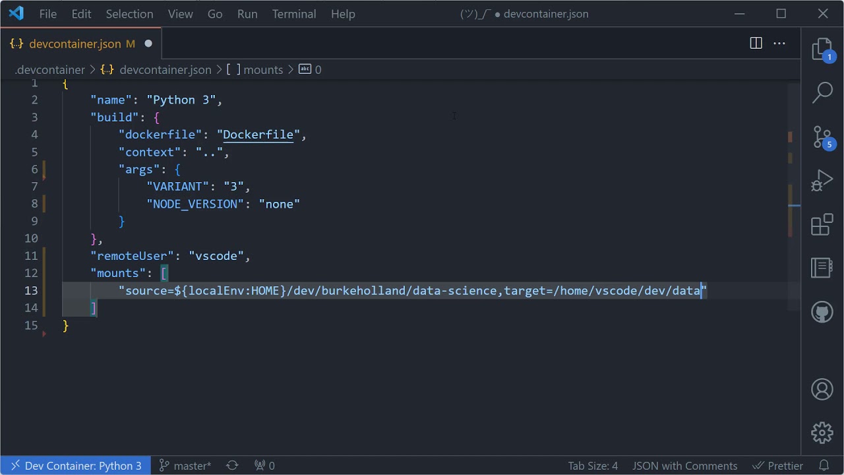Screen dimensions: 844x475
Task: Click the "name" key on line 2
Action: point(111,100)
